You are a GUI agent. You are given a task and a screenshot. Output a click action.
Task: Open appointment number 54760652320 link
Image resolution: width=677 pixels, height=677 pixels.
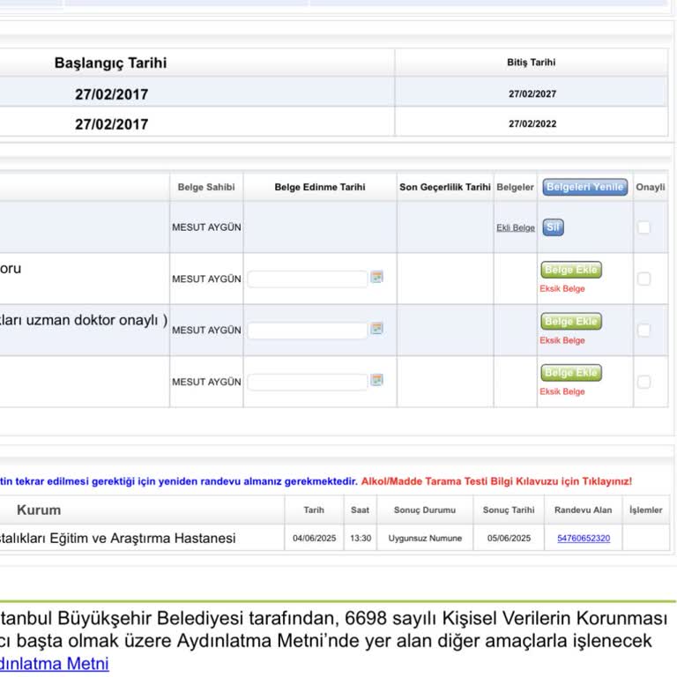tap(584, 538)
